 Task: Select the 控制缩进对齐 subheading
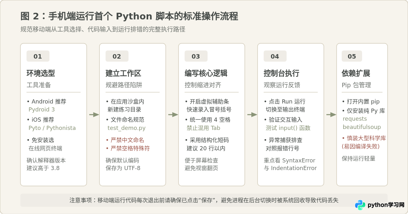pyautogui.click(x=203, y=85)
